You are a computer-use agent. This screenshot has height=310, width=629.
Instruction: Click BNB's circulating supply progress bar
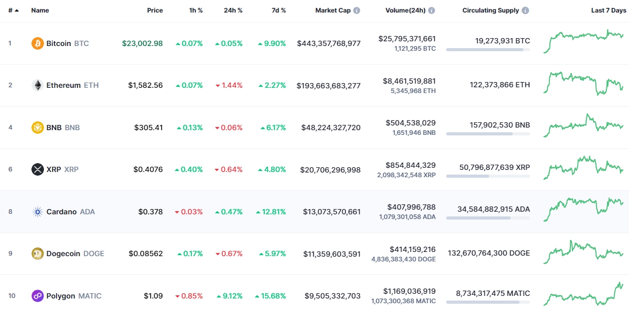488,134
